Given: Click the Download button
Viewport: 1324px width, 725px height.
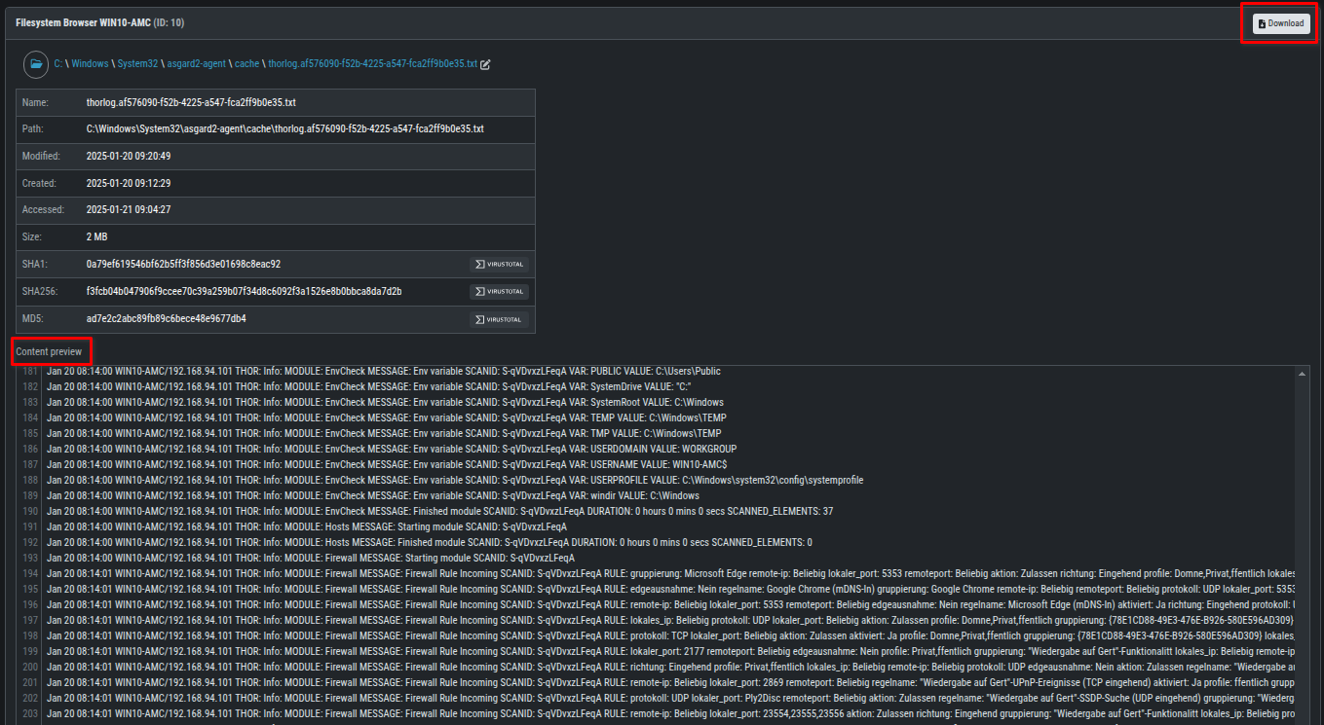Looking at the screenshot, I should [x=1280, y=23].
